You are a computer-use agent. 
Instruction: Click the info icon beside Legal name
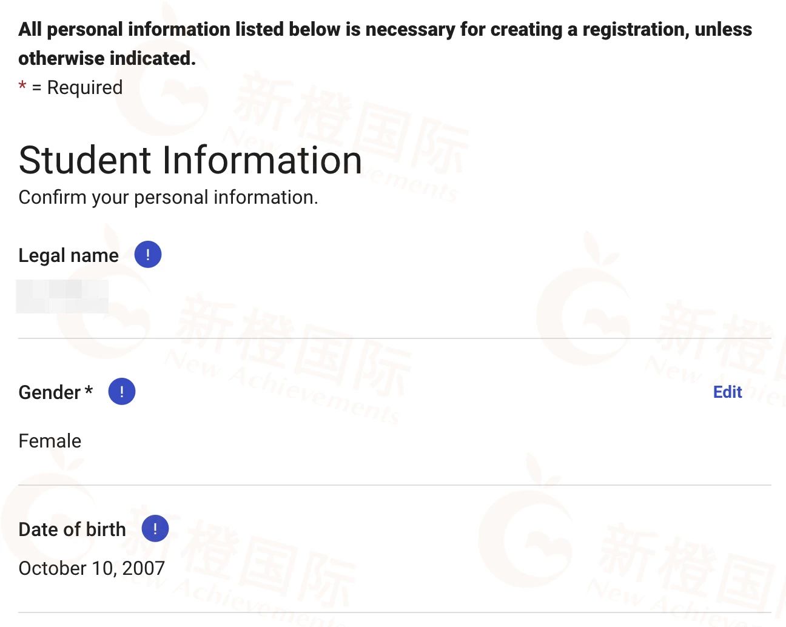click(x=148, y=255)
